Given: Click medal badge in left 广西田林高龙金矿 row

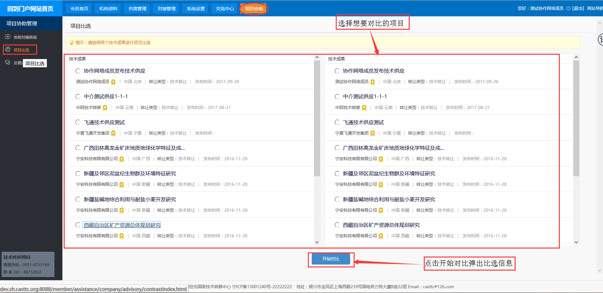Looking at the screenshot, I should pos(122,159).
